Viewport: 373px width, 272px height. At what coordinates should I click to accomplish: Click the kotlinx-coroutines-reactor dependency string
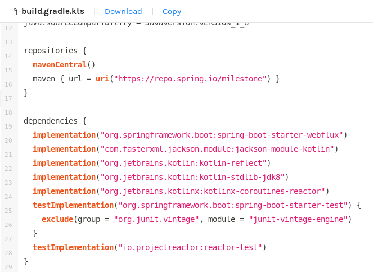[x=213, y=191]
